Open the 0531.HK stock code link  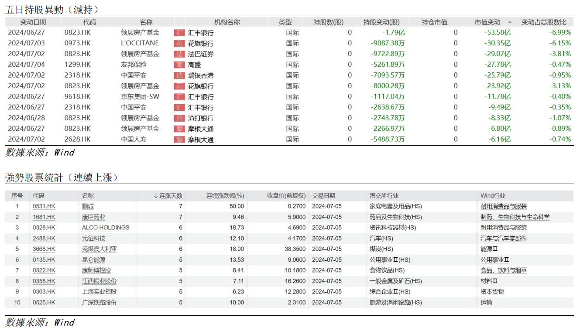pyautogui.click(x=44, y=206)
